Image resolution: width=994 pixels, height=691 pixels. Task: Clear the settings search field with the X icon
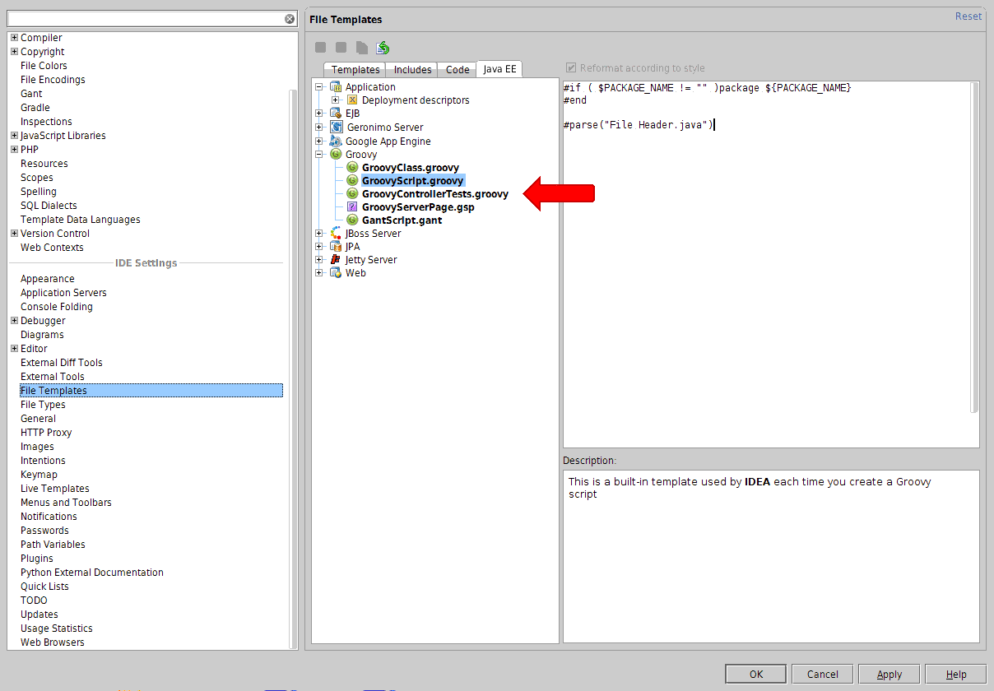(x=290, y=19)
